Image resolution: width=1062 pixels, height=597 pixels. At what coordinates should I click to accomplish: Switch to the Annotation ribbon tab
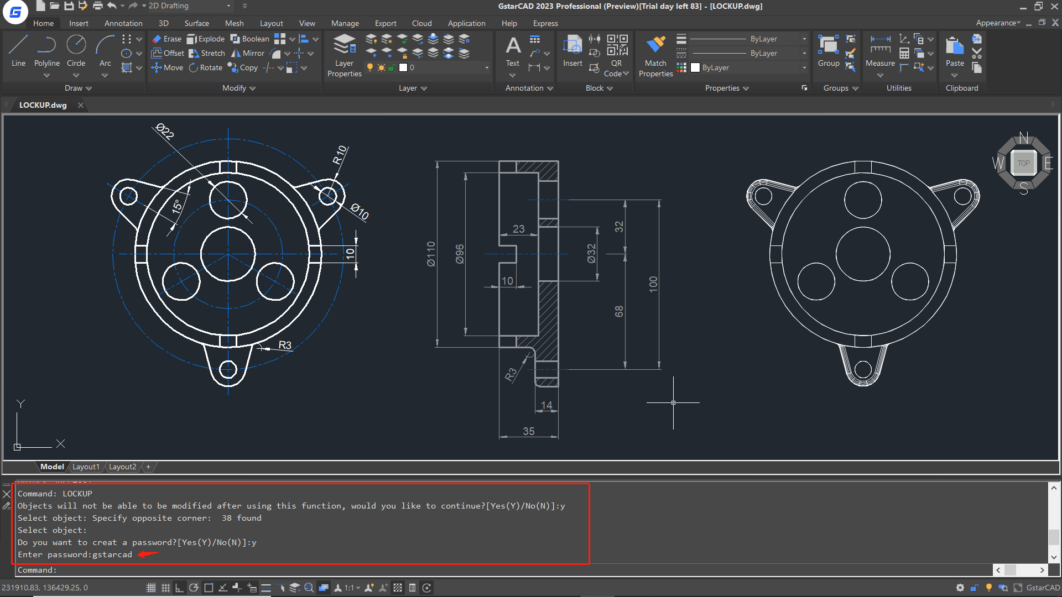click(123, 23)
